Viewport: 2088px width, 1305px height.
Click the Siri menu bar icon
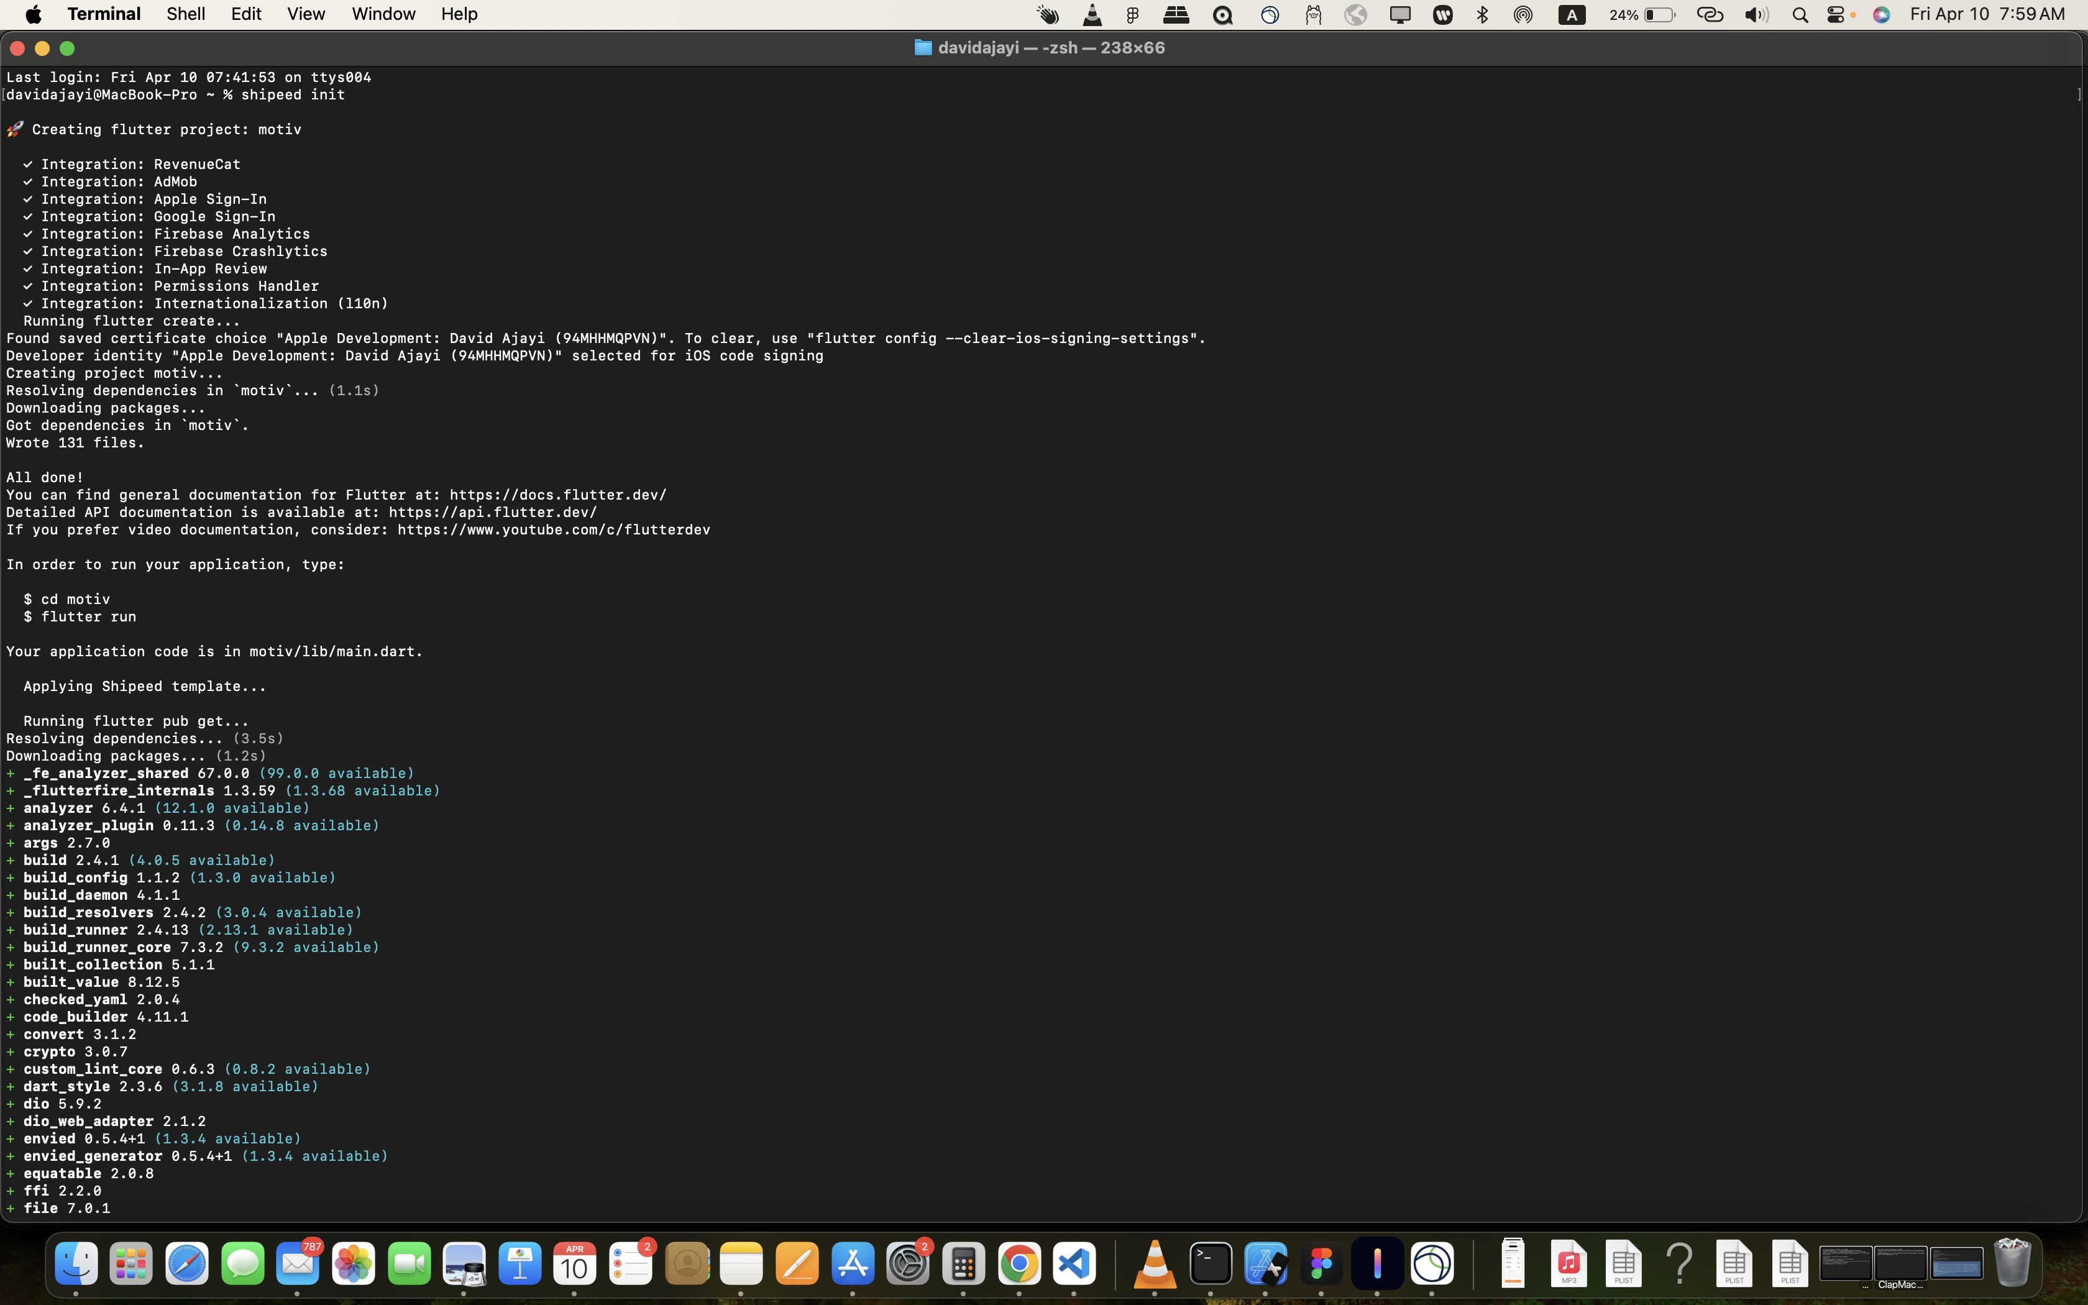coord(1882,15)
